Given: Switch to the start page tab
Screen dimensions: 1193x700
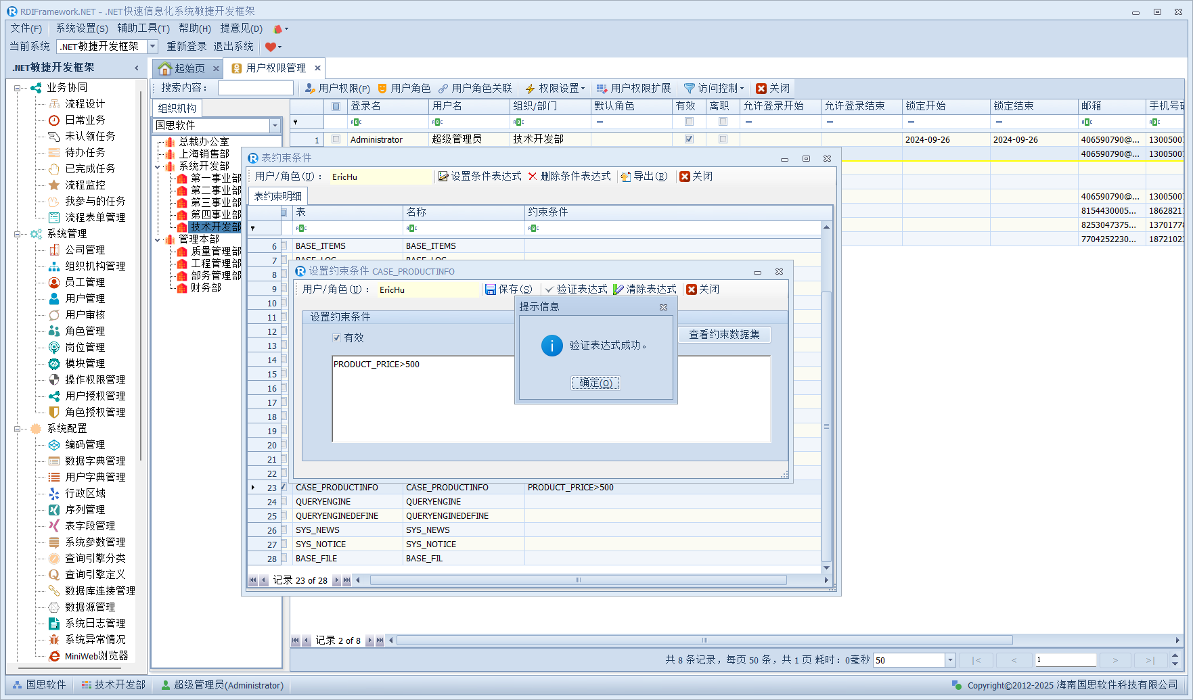Looking at the screenshot, I should coord(183,68).
